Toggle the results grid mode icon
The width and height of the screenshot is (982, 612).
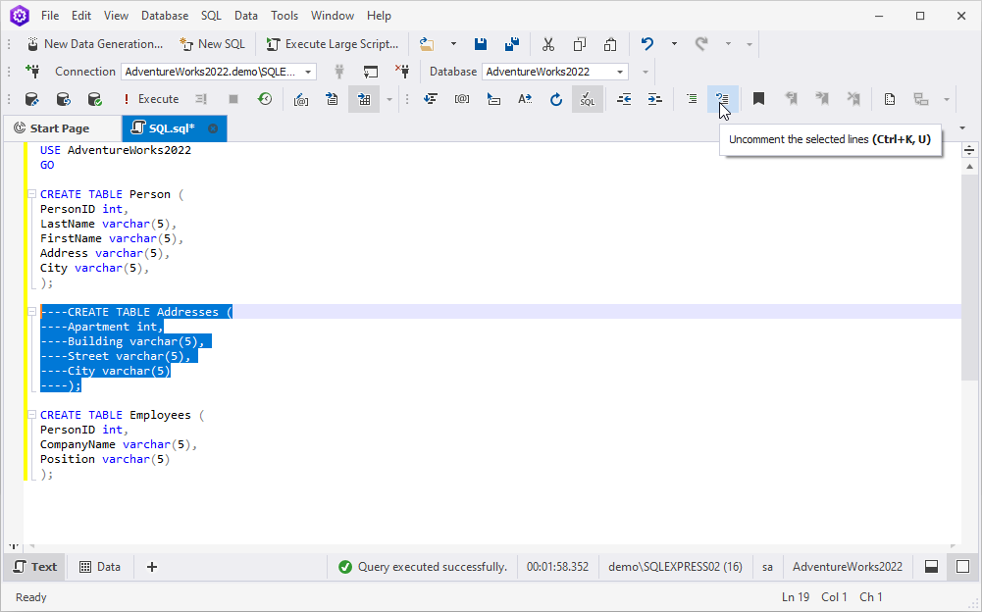click(364, 99)
